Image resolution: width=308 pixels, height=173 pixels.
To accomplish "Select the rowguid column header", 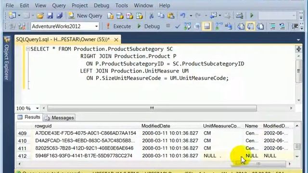I will click(x=87, y=126).
